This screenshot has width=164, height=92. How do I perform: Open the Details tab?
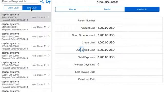(x=107, y=9)
